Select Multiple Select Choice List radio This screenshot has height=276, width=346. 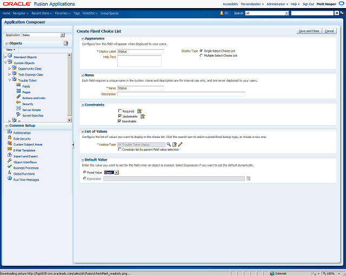pyautogui.click(x=201, y=56)
